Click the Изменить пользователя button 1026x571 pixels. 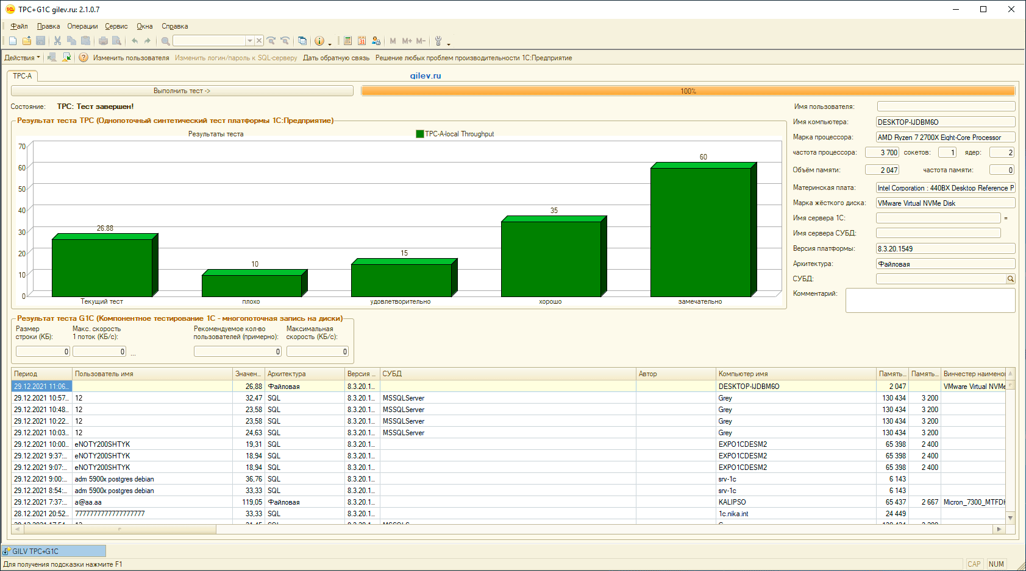[131, 58]
